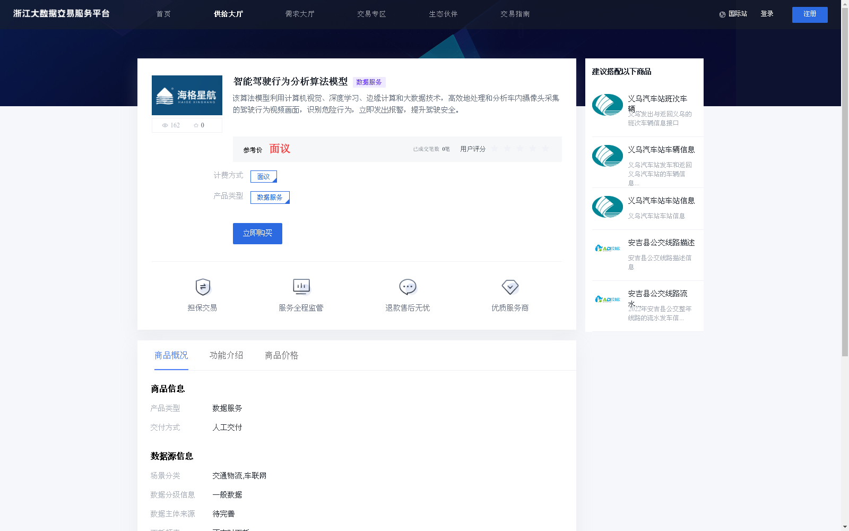Open 需求大厅 navigation item

tap(300, 14)
